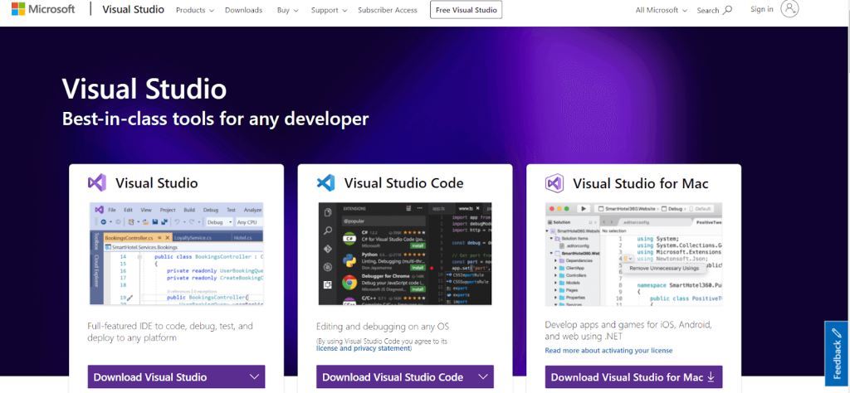This screenshot has width=850, height=393.
Task: Open the Search box
Action: [715, 10]
